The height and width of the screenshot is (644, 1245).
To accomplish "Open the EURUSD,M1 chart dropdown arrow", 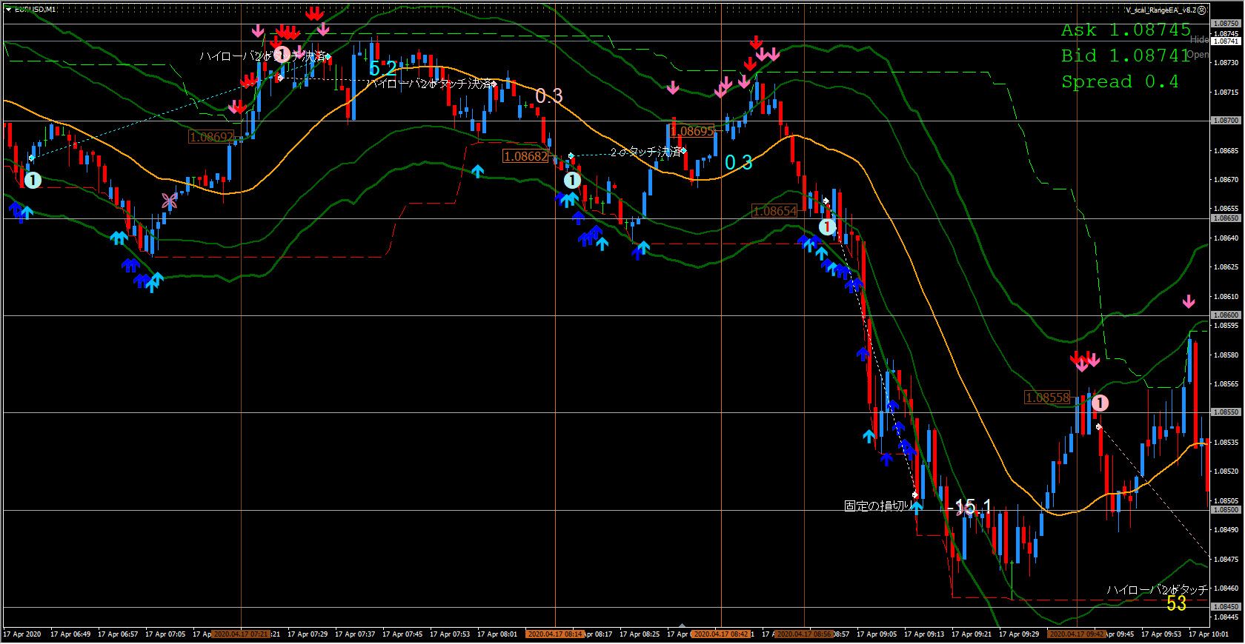I will [9, 10].
